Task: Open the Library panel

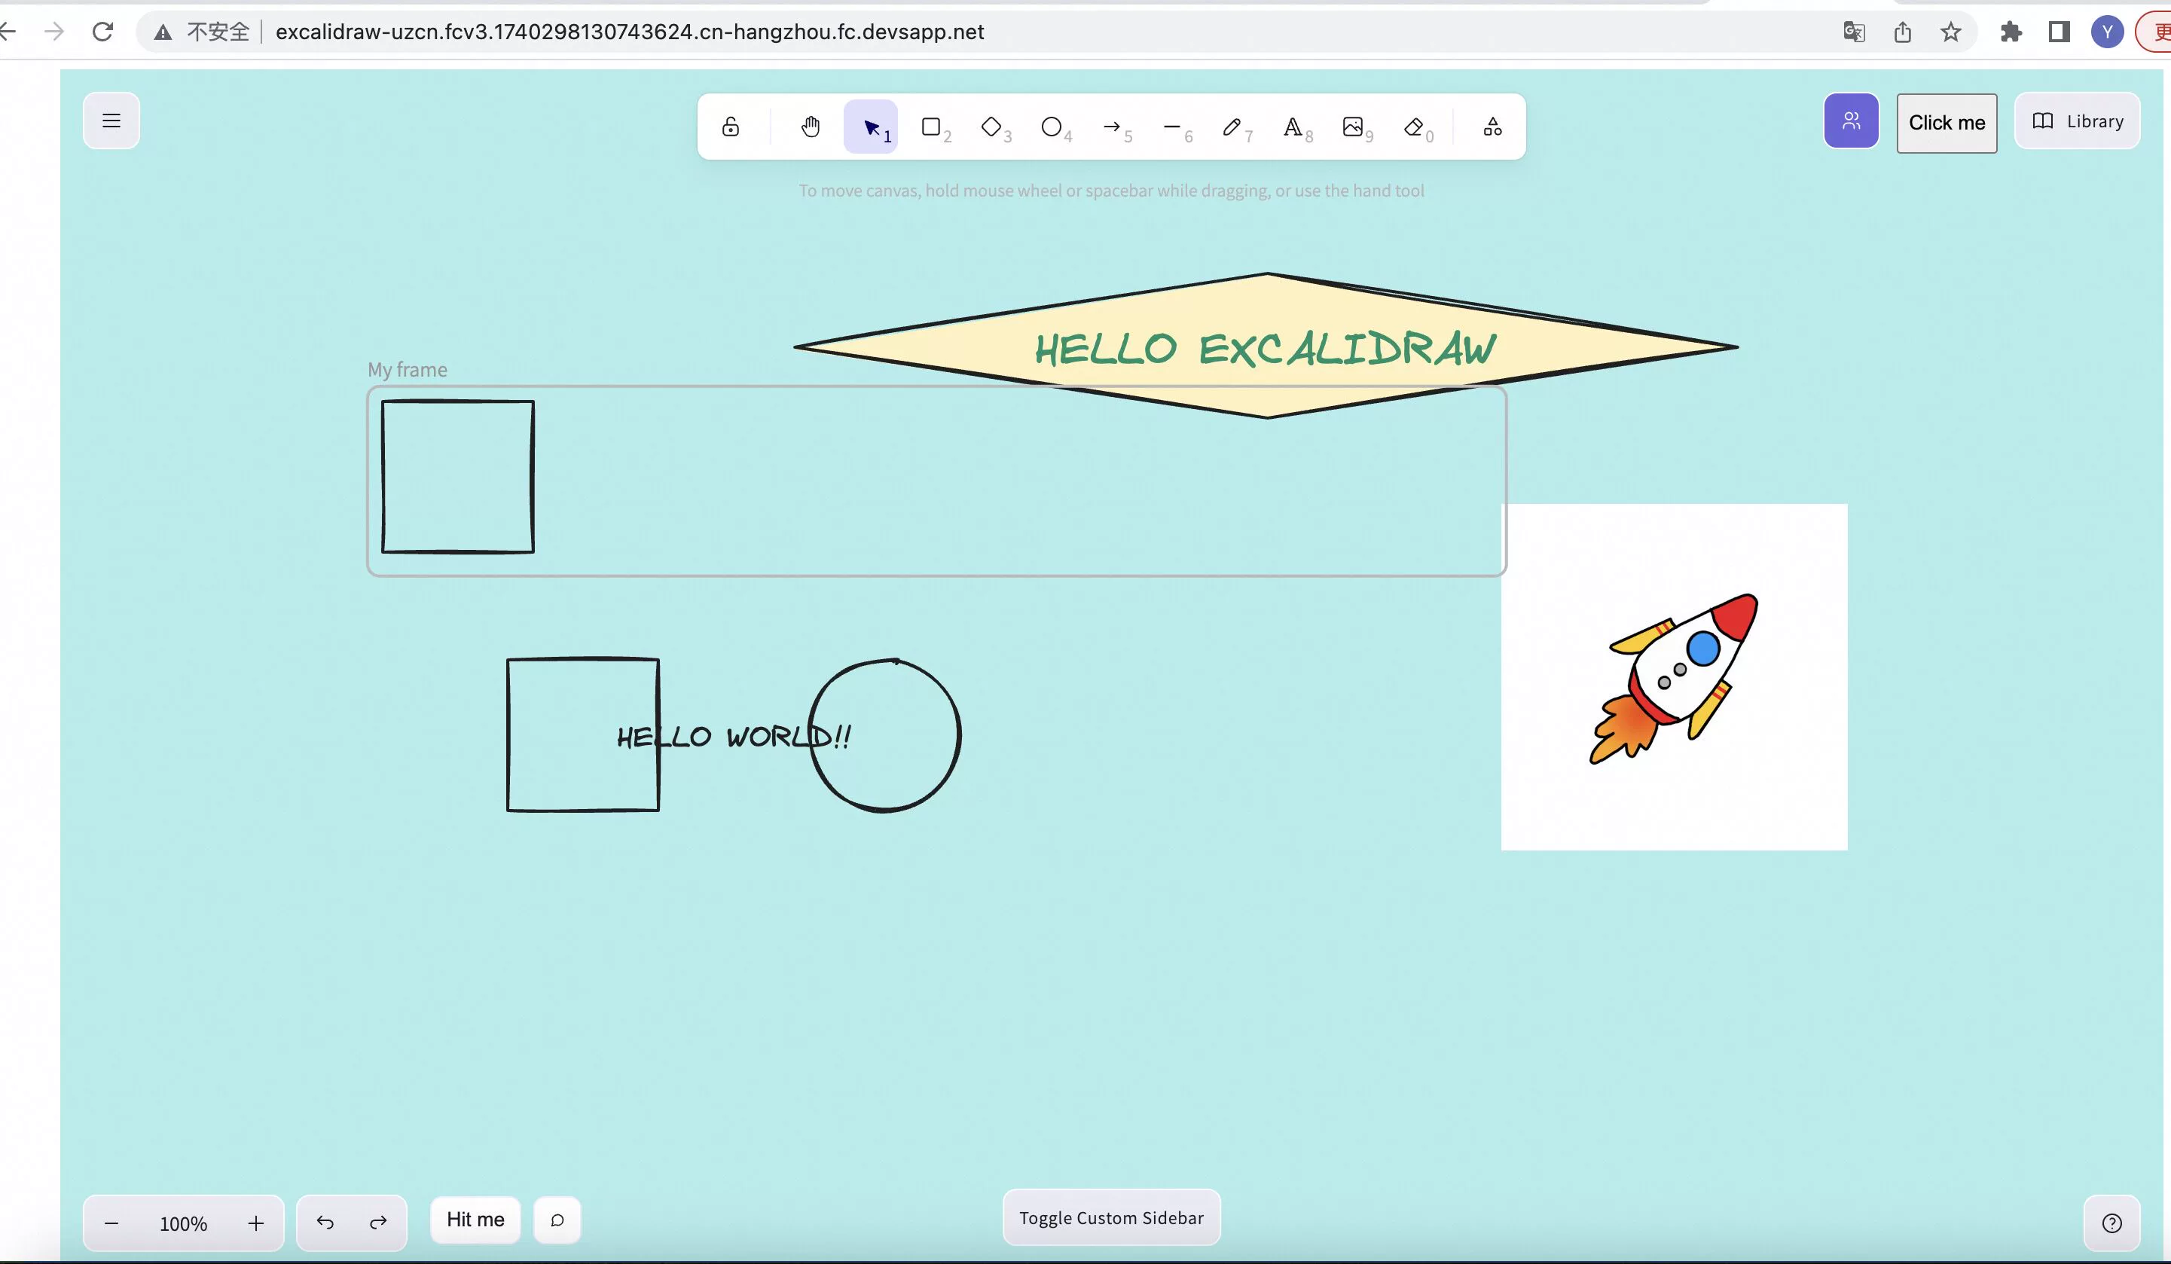Action: pos(2077,121)
